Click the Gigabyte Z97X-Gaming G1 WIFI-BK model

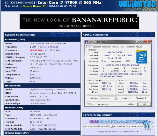tap(48, 90)
